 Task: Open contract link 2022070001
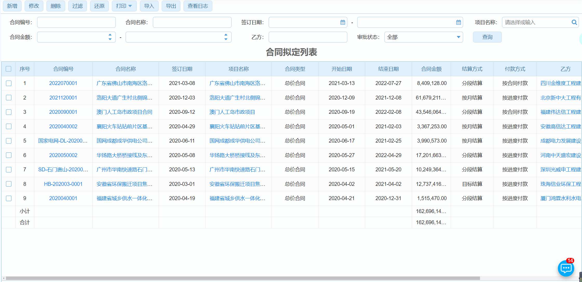point(63,83)
